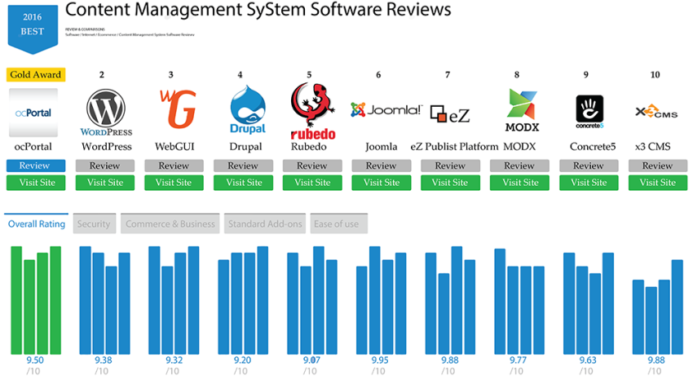
Task: Visit Site for WordPress
Action: pyautogui.click(x=104, y=183)
